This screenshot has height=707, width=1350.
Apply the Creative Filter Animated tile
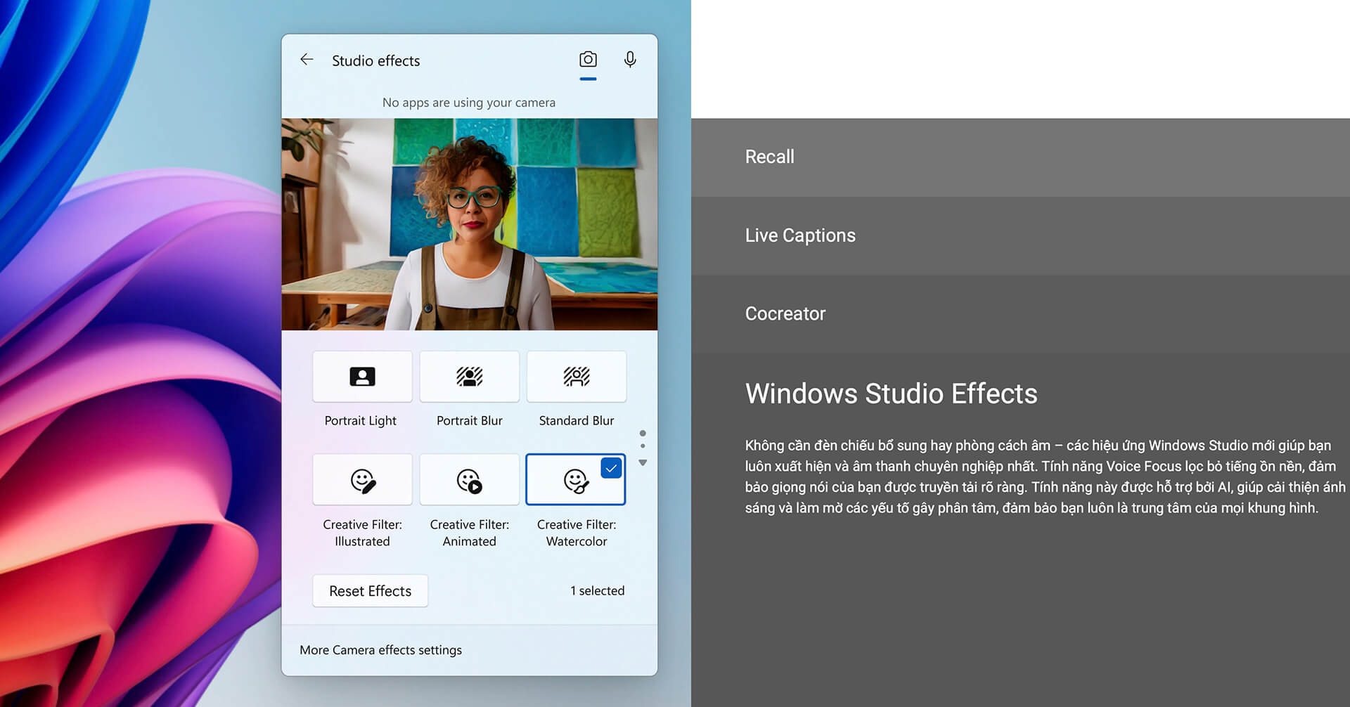[x=469, y=481]
